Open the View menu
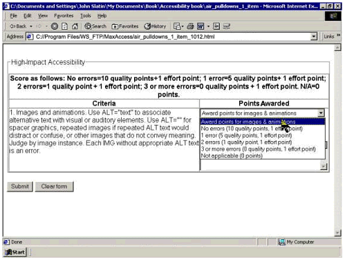345x260 pixels. pyautogui.click(x=43, y=16)
